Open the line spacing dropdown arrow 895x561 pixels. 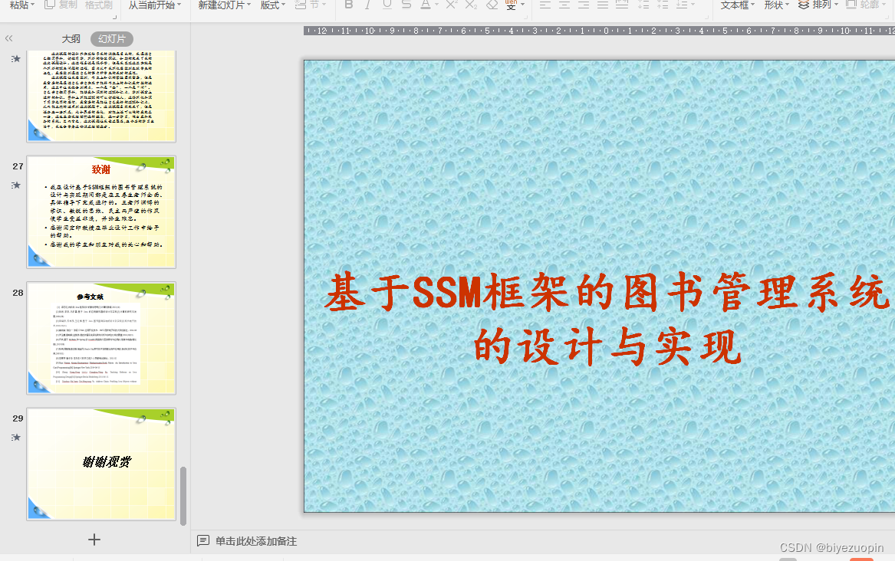693,5
